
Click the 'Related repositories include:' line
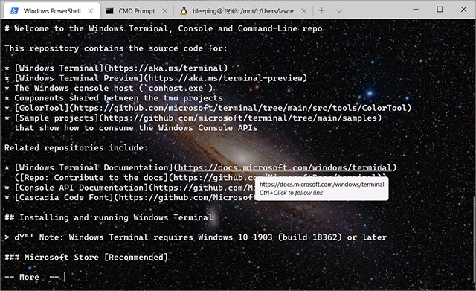76,148
